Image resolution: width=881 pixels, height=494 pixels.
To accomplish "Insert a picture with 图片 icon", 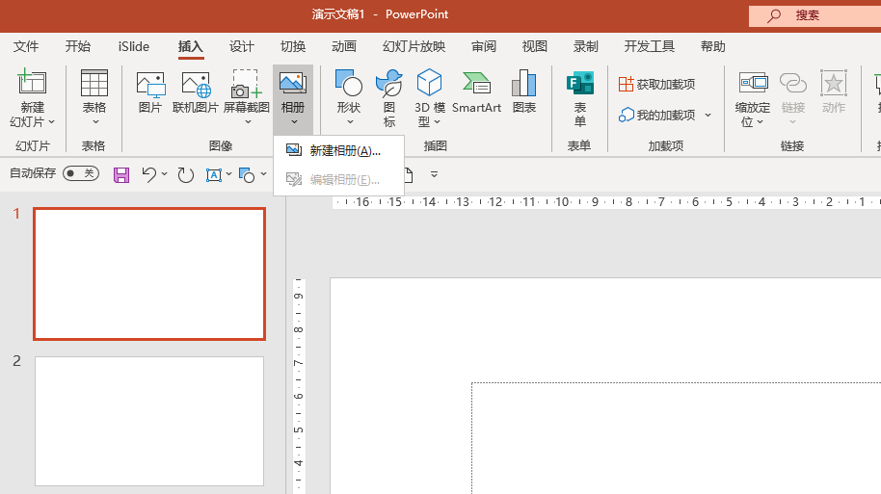I will [x=150, y=85].
